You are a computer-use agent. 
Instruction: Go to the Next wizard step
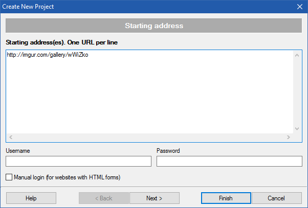[x=155, y=198]
